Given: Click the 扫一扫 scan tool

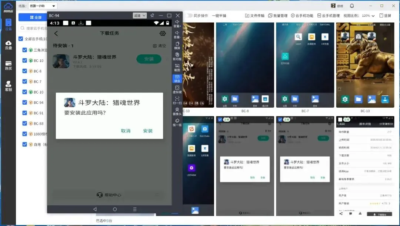Looking at the screenshot, I should coord(177,101).
